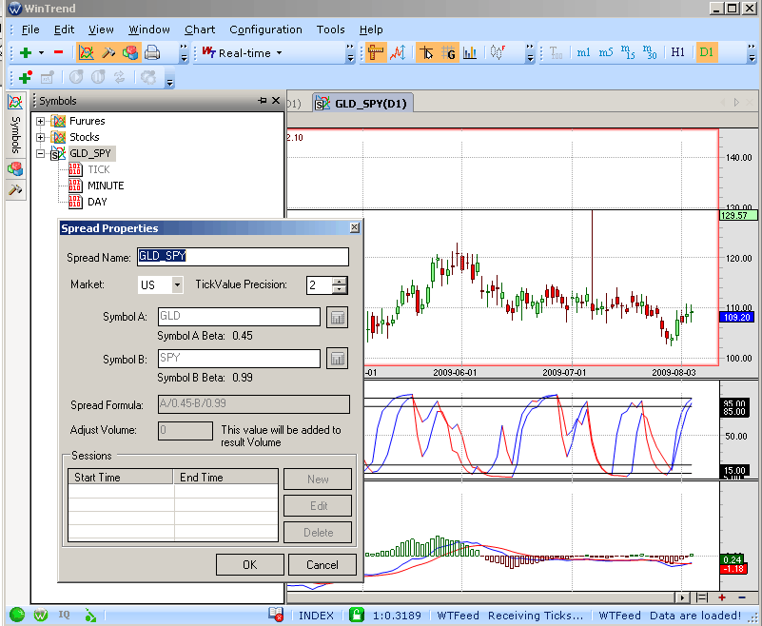Decrease TickValue Precision with down arrow
Viewport: 762px width, 626px height.
point(340,289)
